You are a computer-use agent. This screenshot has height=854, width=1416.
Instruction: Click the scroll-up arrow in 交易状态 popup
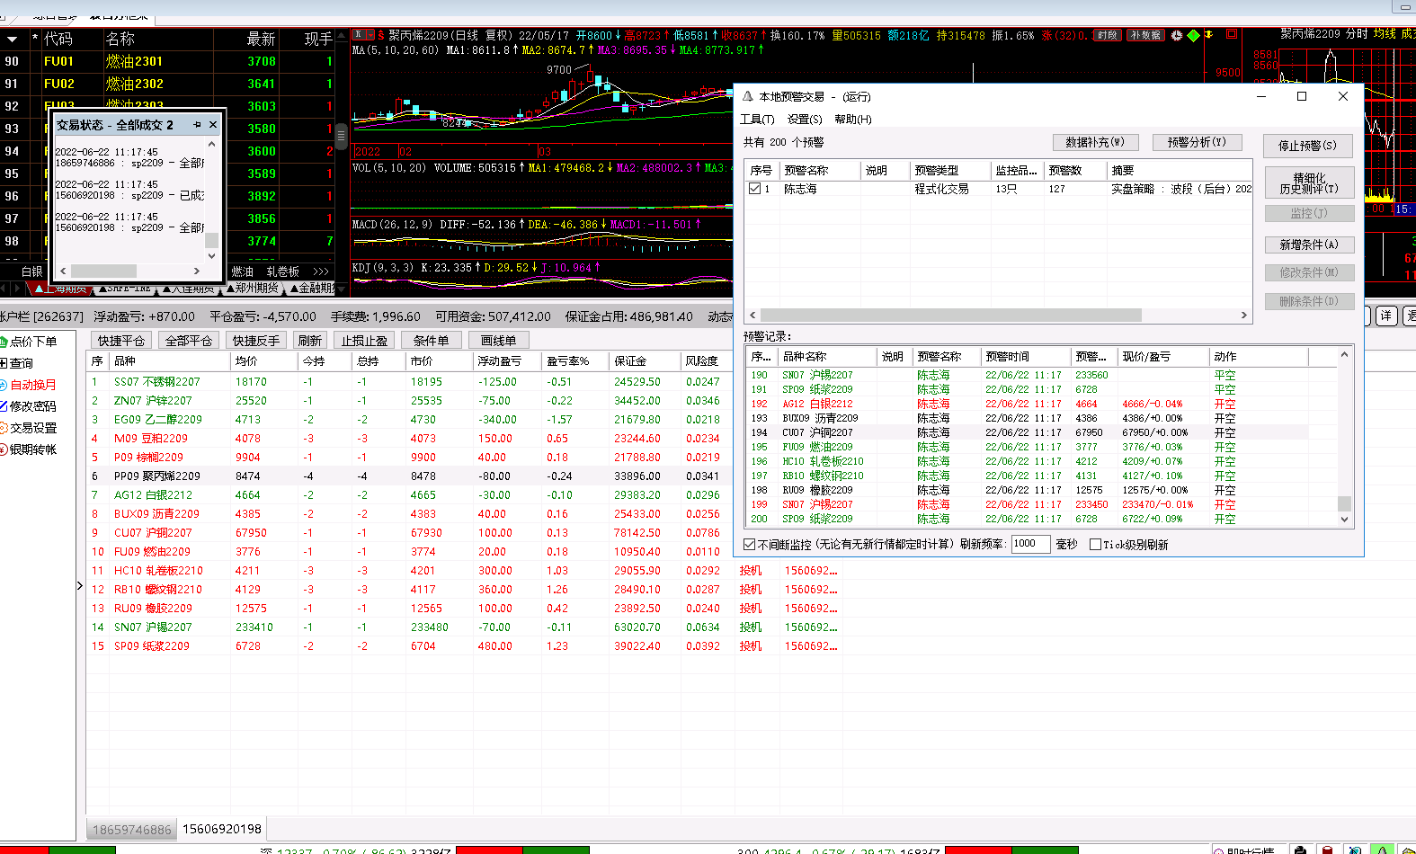coord(212,144)
